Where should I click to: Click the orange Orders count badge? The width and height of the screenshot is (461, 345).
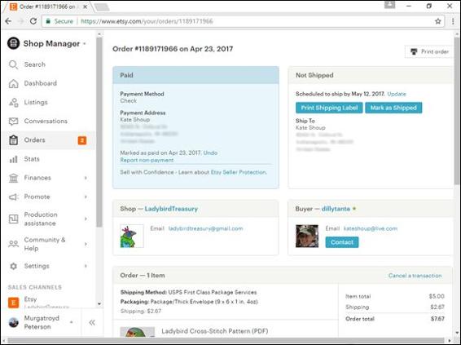tap(82, 140)
